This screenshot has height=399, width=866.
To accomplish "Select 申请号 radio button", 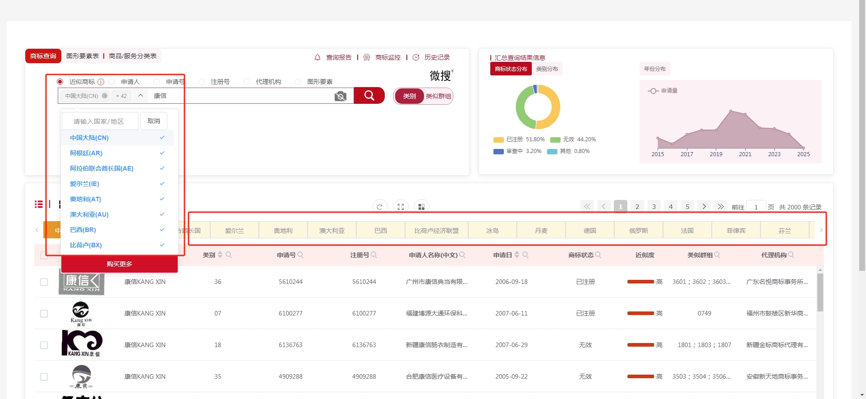I will pos(157,82).
